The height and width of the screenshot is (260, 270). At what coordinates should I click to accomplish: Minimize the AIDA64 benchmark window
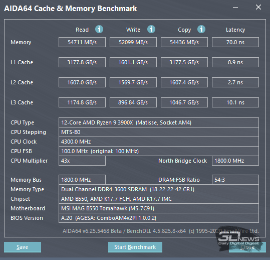(235, 7)
